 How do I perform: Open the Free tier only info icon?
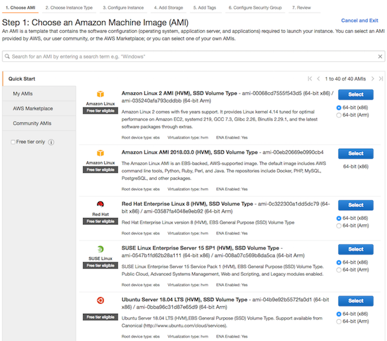pos(51,142)
